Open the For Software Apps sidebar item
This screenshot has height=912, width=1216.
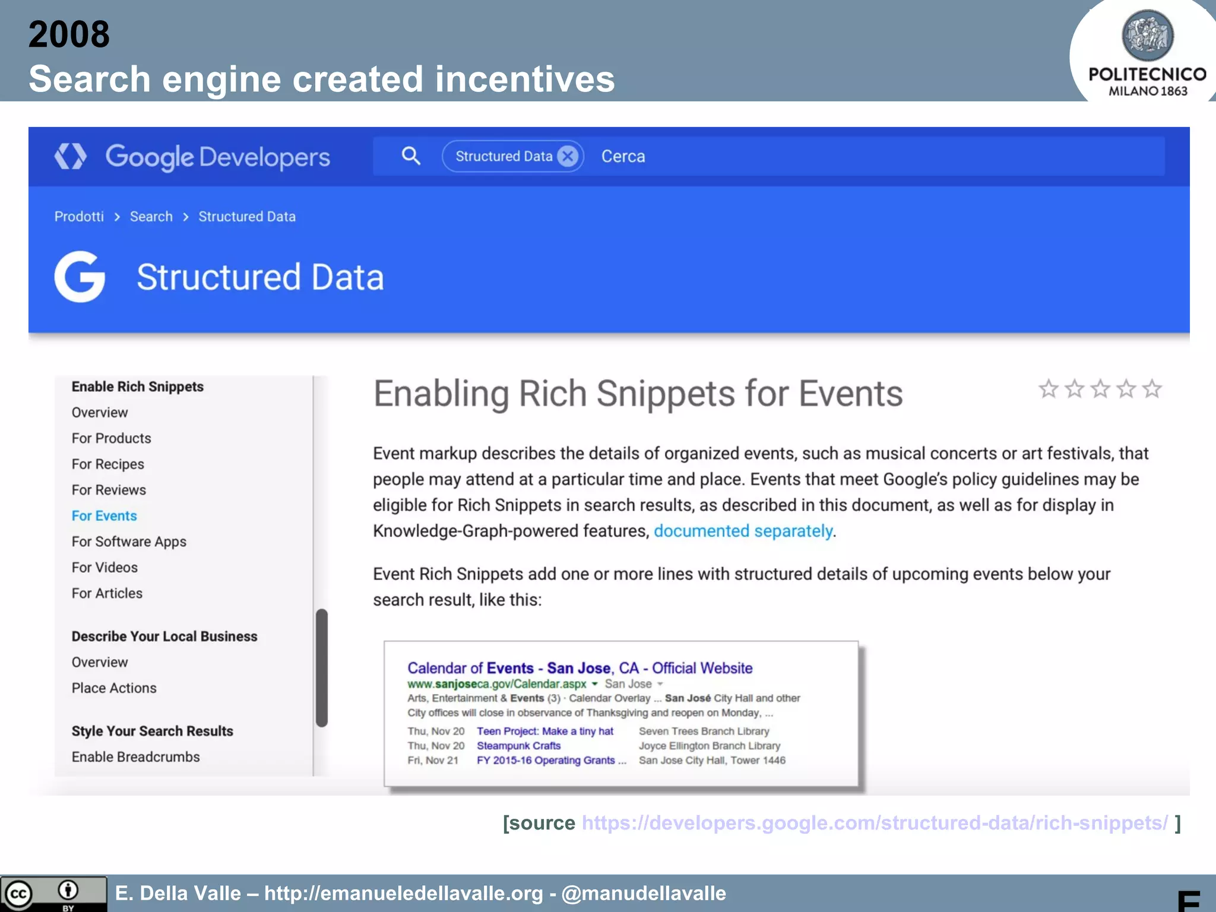129,541
